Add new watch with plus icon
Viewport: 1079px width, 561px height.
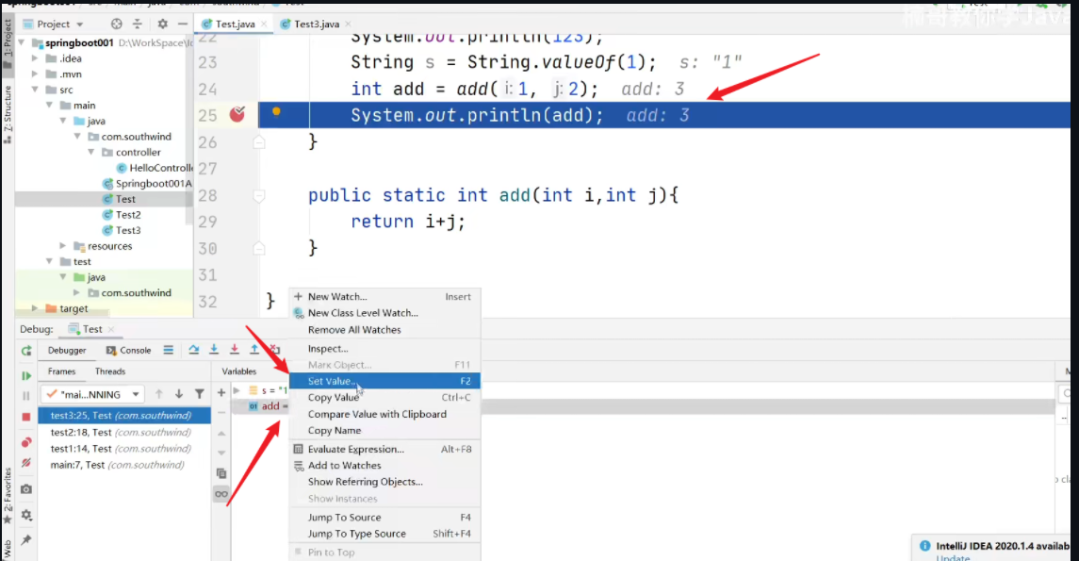221,392
